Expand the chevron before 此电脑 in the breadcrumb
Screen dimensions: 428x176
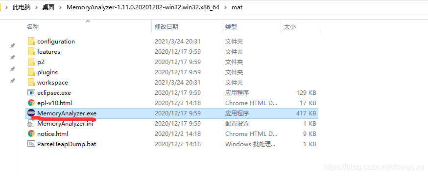click(6, 8)
